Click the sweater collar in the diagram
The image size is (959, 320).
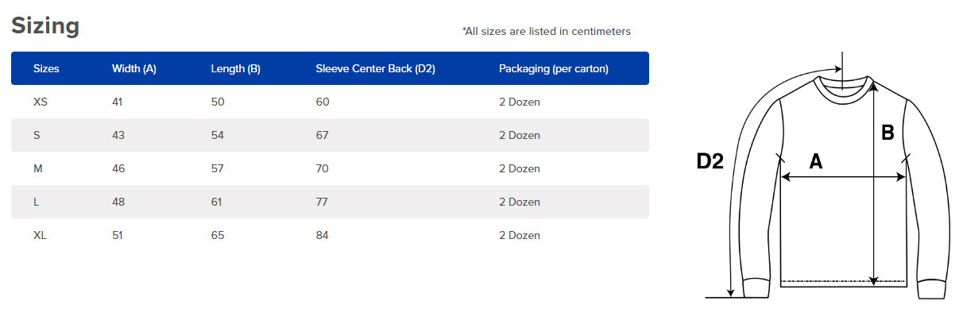click(x=842, y=85)
